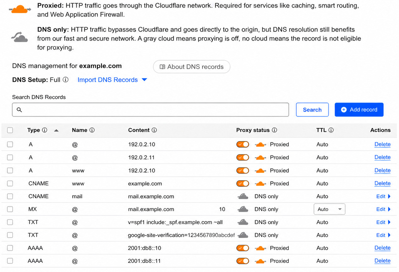Click the orange cloud icon in the 2001:db8::10 row
The image size is (399, 272).
[260, 248]
